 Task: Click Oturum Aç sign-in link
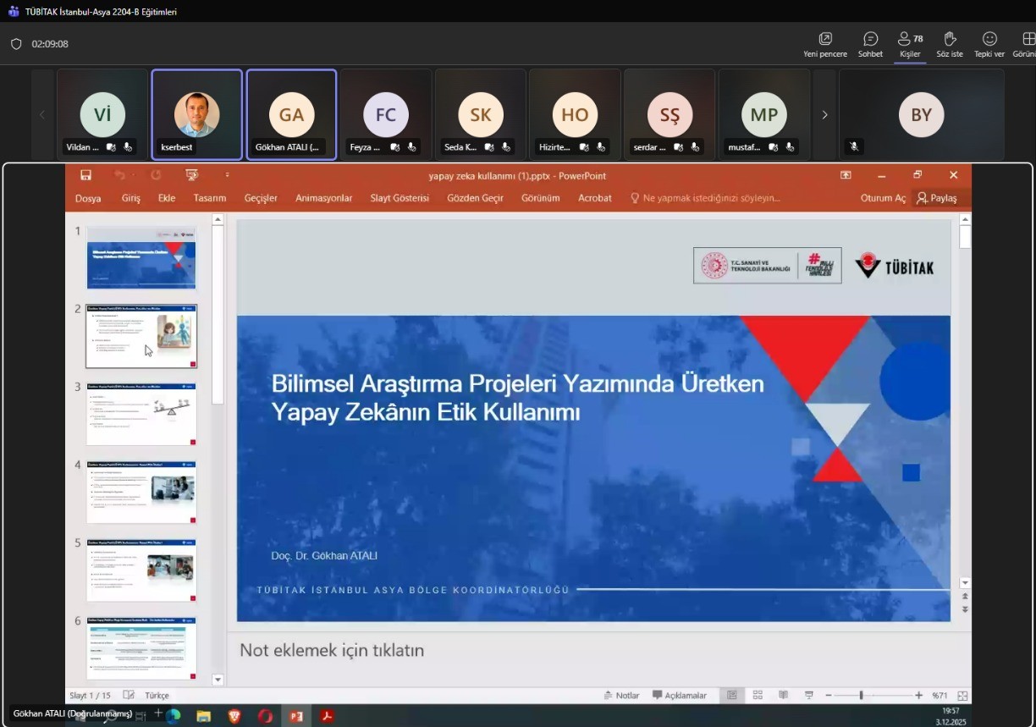click(883, 198)
